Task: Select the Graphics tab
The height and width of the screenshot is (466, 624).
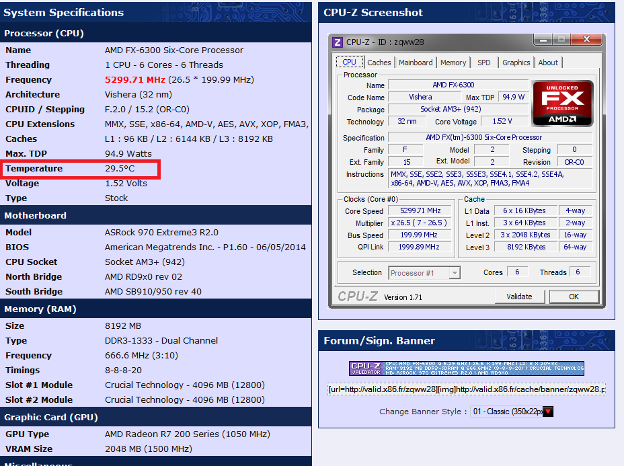Action: point(516,63)
